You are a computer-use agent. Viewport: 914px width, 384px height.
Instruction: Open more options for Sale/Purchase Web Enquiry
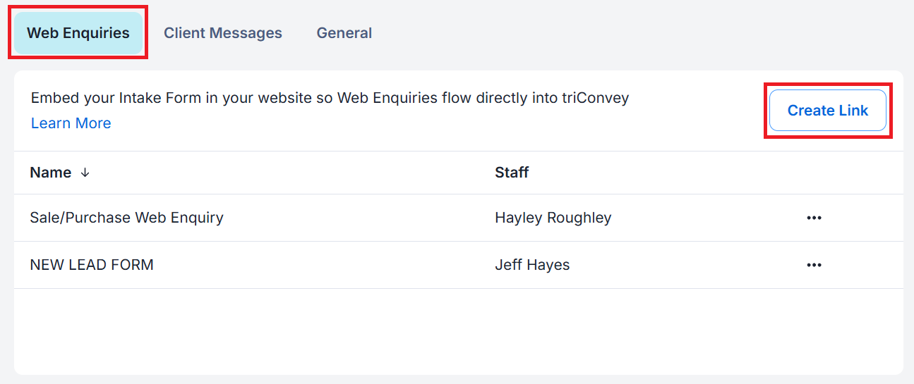pyautogui.click(x=814, y=218)
